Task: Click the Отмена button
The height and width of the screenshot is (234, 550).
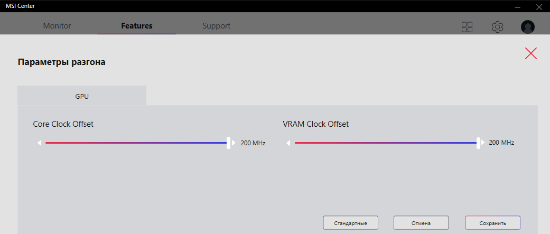Action: [421, 223]
